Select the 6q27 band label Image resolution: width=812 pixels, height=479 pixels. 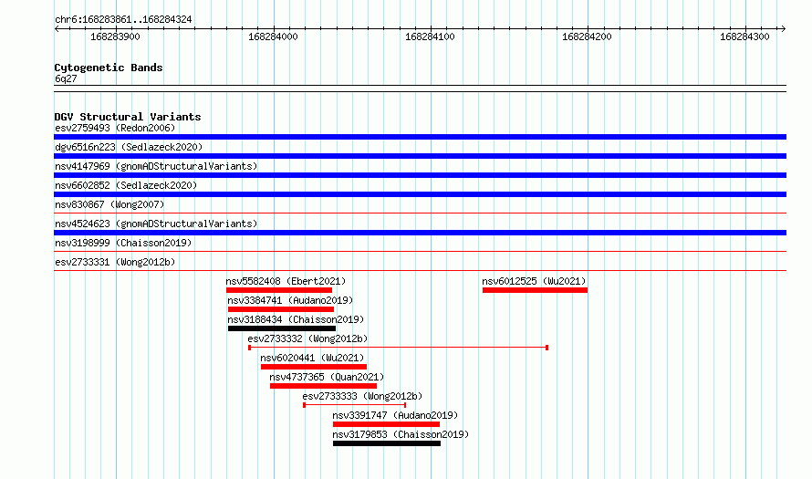point(66,78)
